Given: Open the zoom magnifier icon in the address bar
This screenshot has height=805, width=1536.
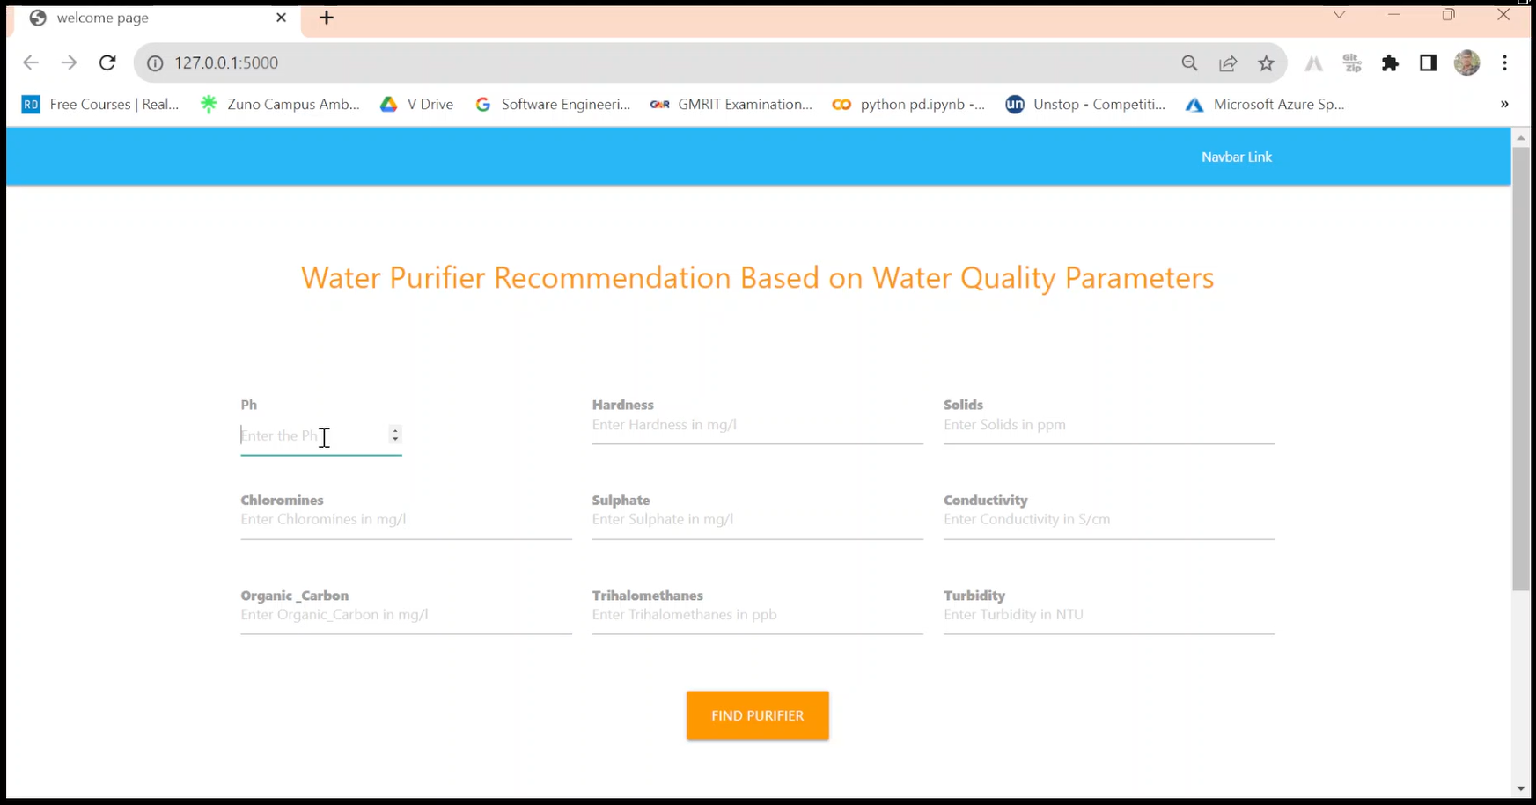Looking at the screenshot, I should pos(1189,62).
